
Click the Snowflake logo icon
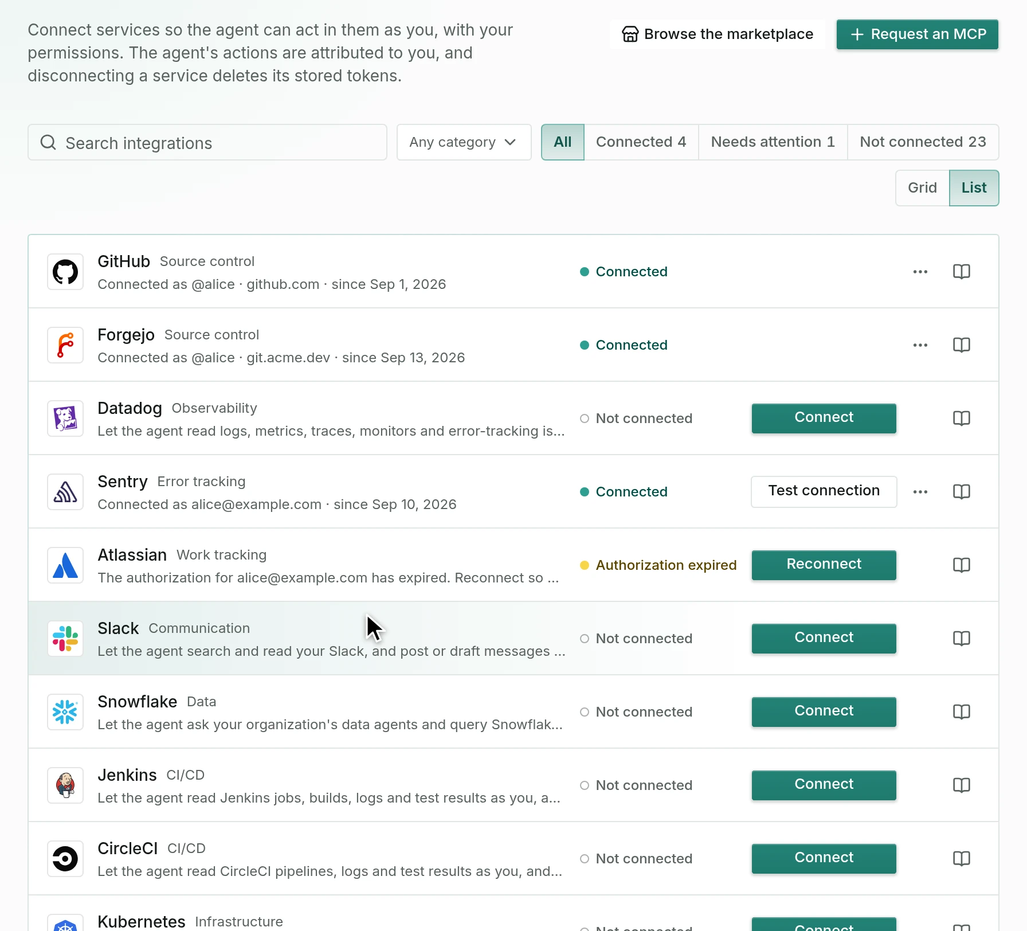[65, 712]
